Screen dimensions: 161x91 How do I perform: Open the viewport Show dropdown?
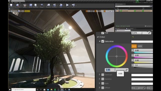[x=22, y=11]
